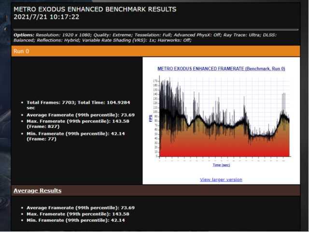The width and height of the screenshot is (309, 232).
Task: Click the 'FPS' axis label on chart
Action: click(x=151, y=118)
